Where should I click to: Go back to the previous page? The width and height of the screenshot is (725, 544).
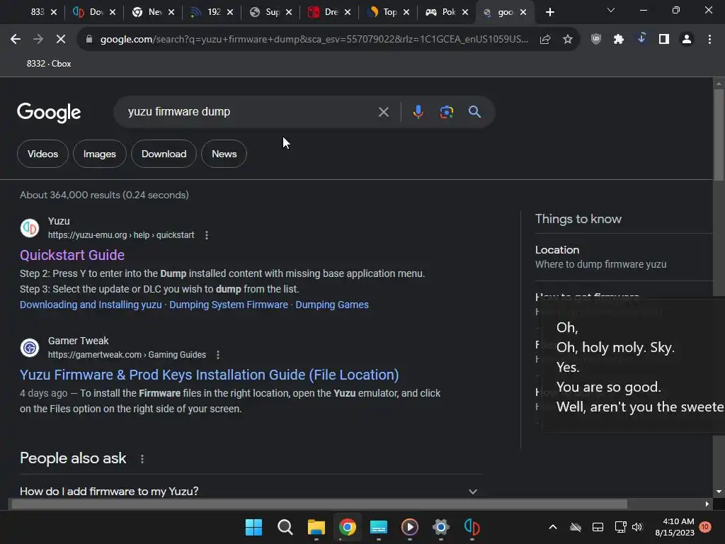point(16,40)
